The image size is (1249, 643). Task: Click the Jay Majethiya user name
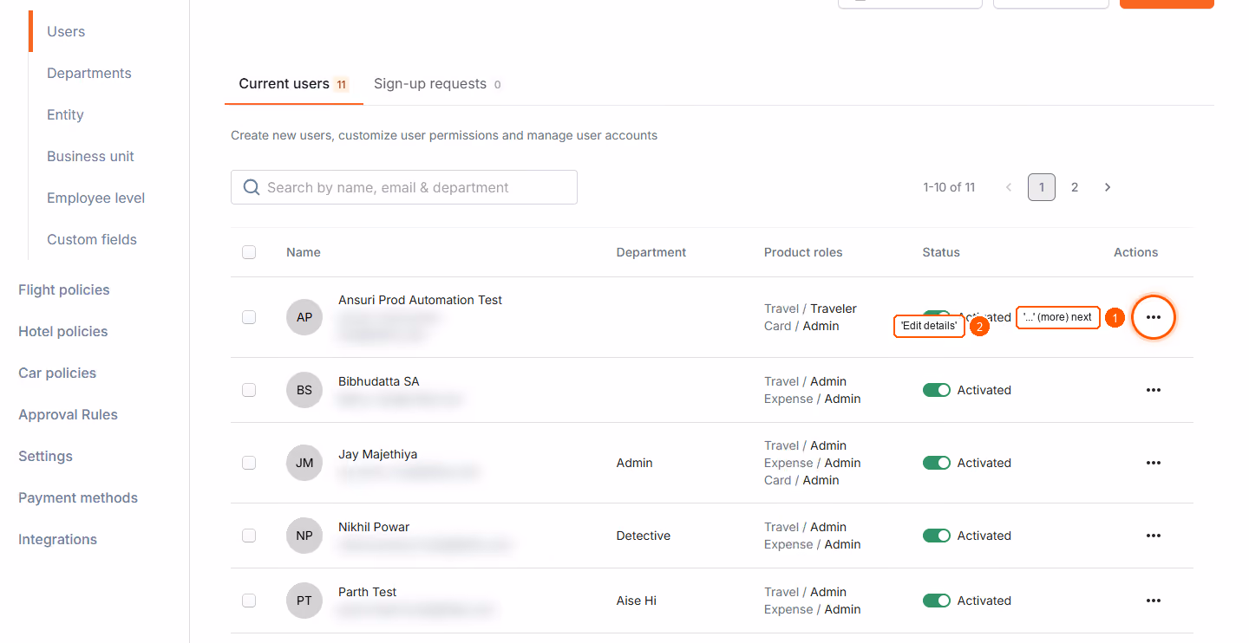tap(377, 454)
